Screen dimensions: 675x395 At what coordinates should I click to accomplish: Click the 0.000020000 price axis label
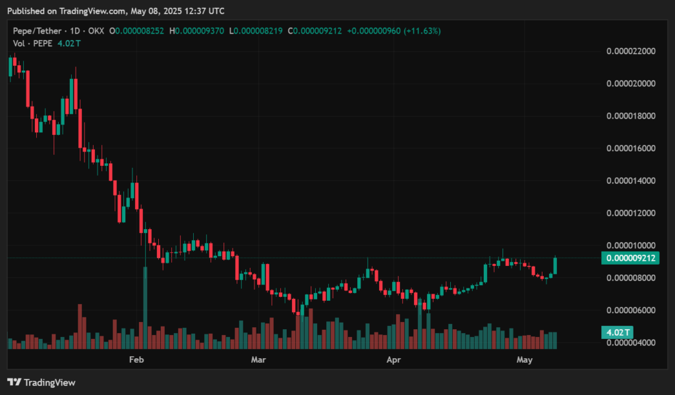click(x=631, y=84)
